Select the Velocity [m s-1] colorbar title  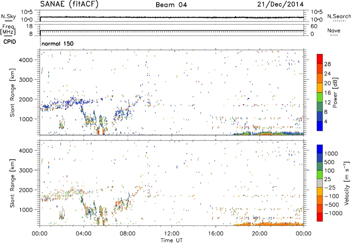[x=347, y=183]
